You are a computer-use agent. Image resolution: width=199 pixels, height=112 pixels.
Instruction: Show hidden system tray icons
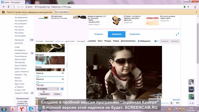click(x=162, y=109)
